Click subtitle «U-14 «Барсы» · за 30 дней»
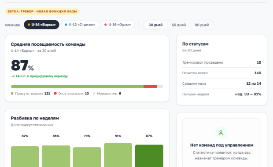The width and height of the screenshot is (273, 167). pyautogui.click(x=33, y=51)
